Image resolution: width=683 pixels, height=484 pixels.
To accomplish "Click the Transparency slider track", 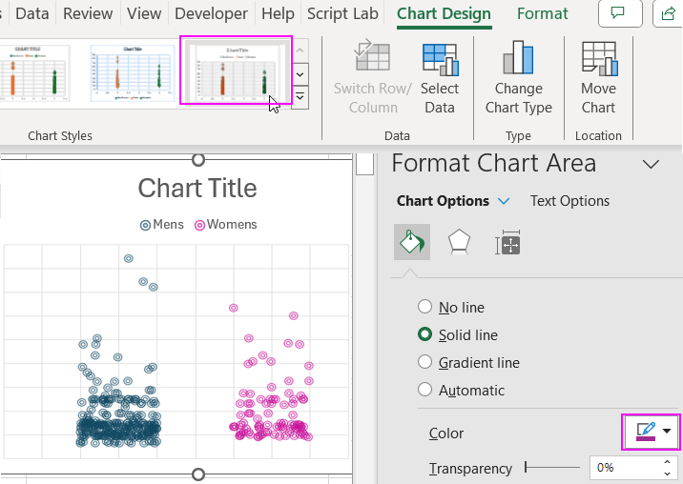I will point(552,468).
